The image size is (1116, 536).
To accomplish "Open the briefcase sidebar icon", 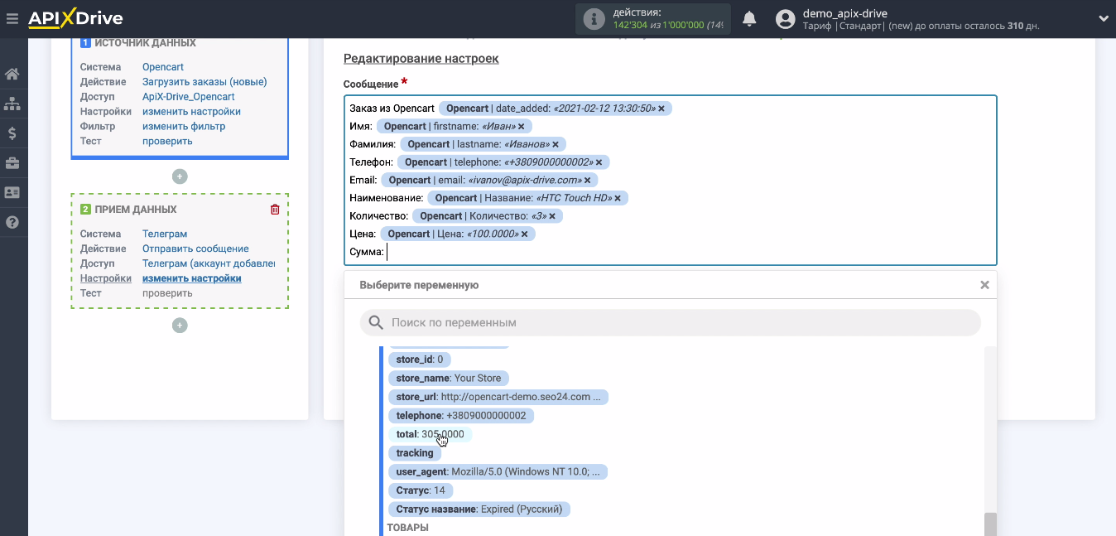I will click(x=12, y=163).
